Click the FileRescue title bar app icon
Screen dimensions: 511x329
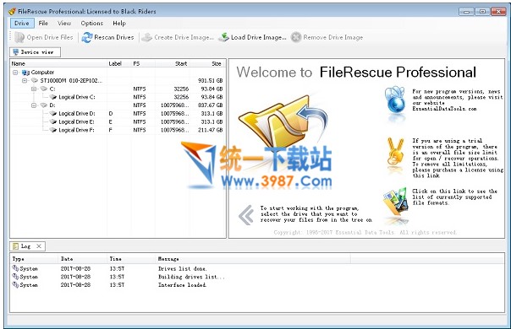[12, 11]
